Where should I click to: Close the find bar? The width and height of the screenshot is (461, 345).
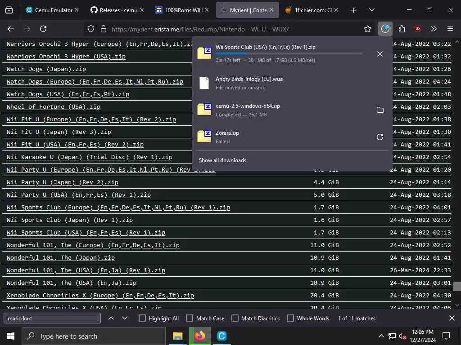pyautogui.click(x=452, y=318)
